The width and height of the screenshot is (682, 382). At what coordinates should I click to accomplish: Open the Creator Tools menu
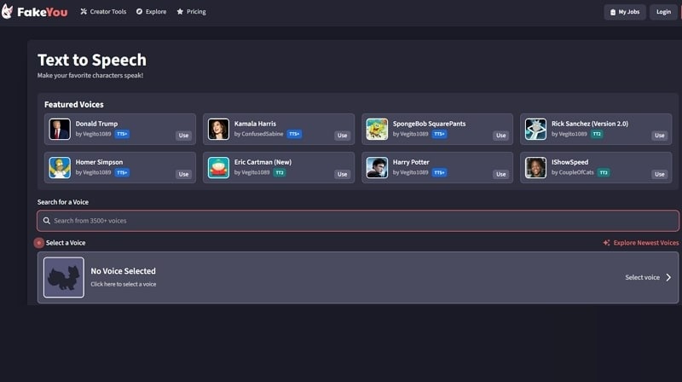(x=102, y=12)
